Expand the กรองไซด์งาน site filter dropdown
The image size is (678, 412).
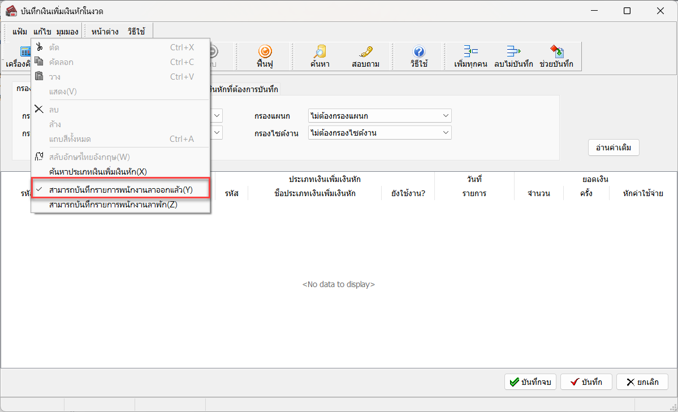(446, 133)
